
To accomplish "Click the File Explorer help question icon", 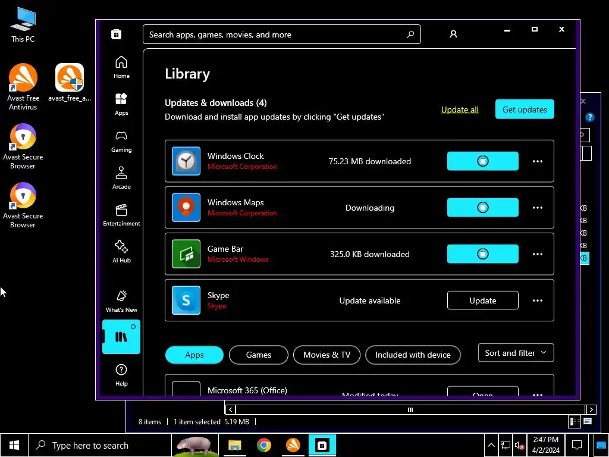I will [589, 117].
